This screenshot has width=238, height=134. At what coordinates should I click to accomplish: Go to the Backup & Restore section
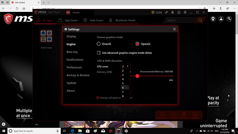(x=78, y=75)
